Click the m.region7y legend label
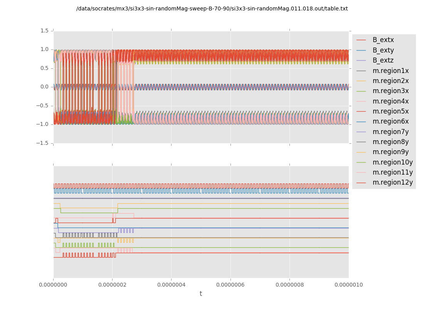424x309 pixels. pos(390,132)
